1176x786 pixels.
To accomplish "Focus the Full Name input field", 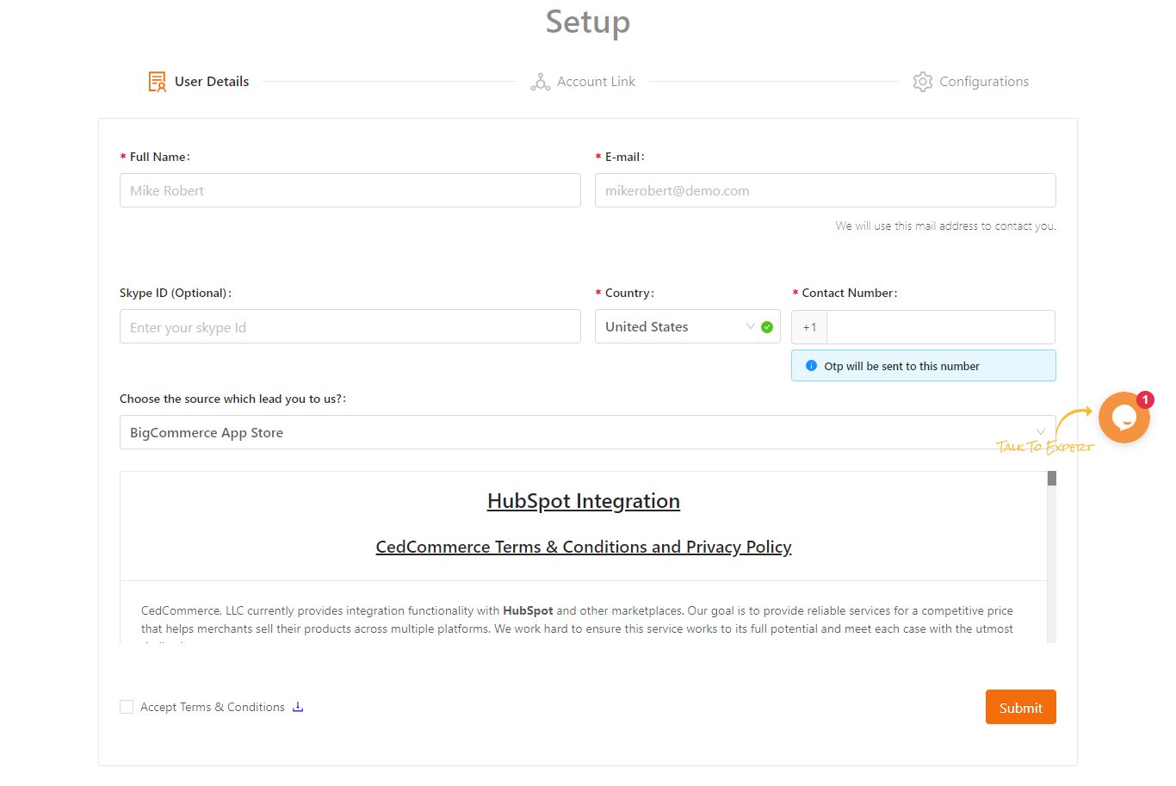I will pyautogui.click(x=350, y=190).
